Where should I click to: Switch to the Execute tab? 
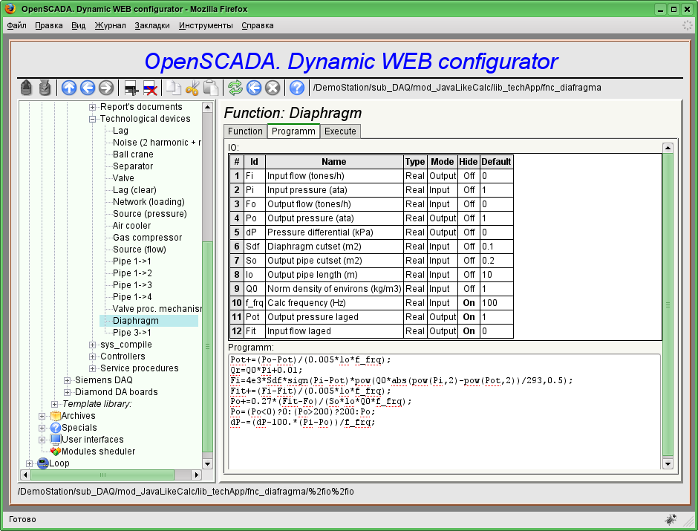coord(340,131)
